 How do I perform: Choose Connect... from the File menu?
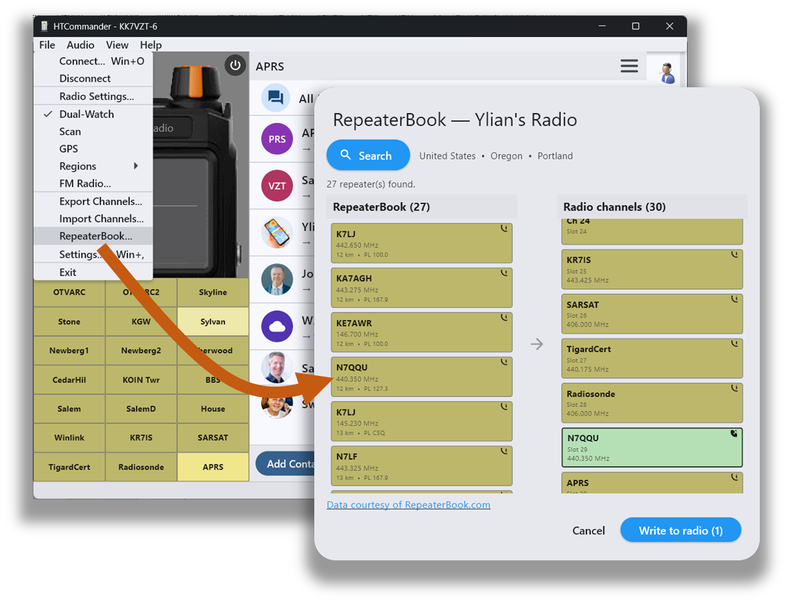(93, 61)
